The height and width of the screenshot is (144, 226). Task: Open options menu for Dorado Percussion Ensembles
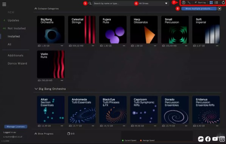click(186, 126)
